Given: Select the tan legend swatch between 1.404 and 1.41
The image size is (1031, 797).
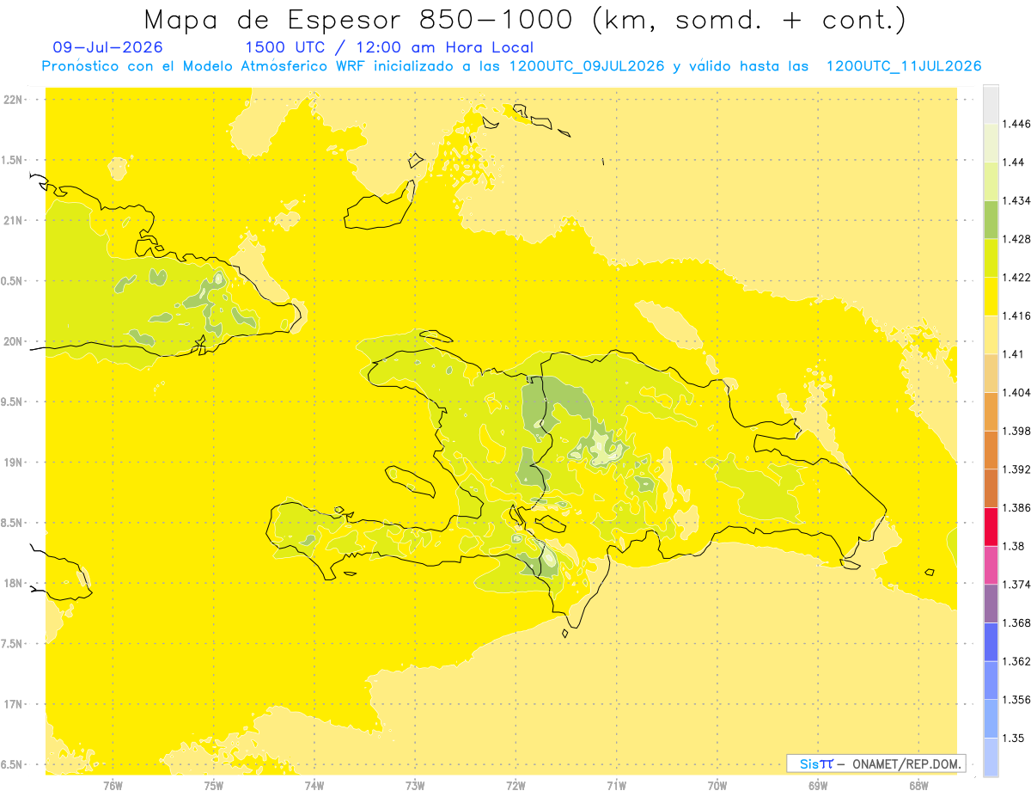Looking at the screenshot, I should coord(991,373).
